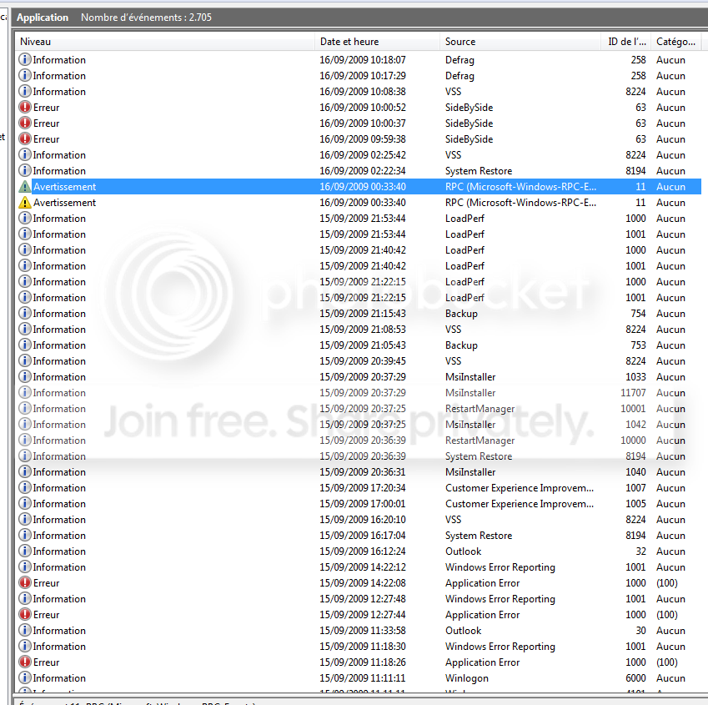
Task: Select the second RPC Avertissement row
Action: coord(359,203)
